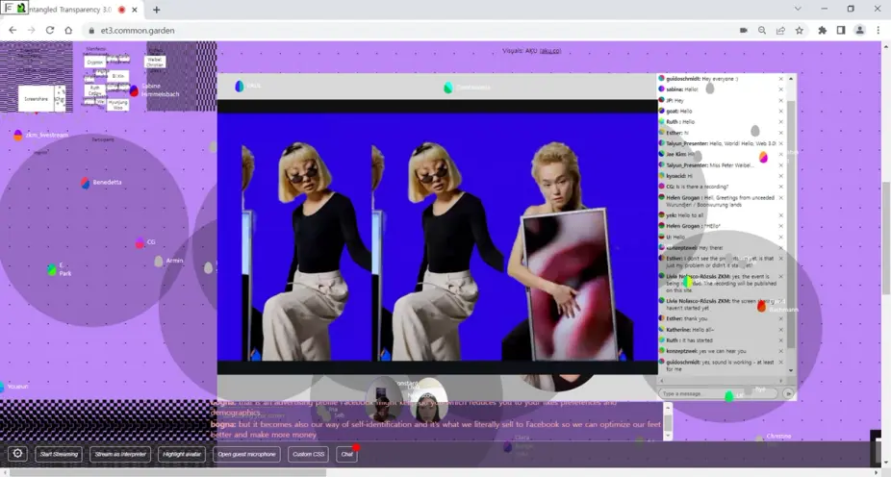Go back in the browser
This screenshot has height=477, width=891.
pos(13,30)
